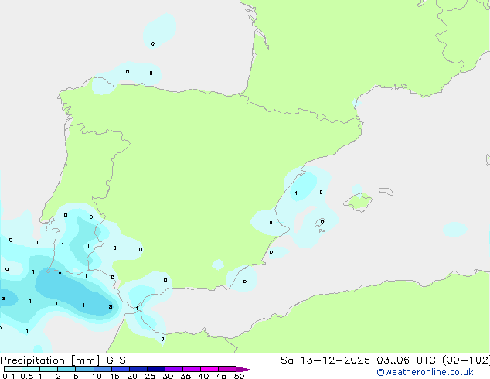Viewport: 490px width, 379px height.
Task: Click the legend label '0.5'
Action: tap(26, 376)
